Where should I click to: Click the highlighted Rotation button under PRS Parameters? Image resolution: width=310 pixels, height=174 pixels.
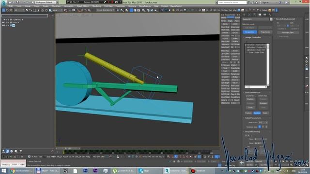(x=257, y=113)
